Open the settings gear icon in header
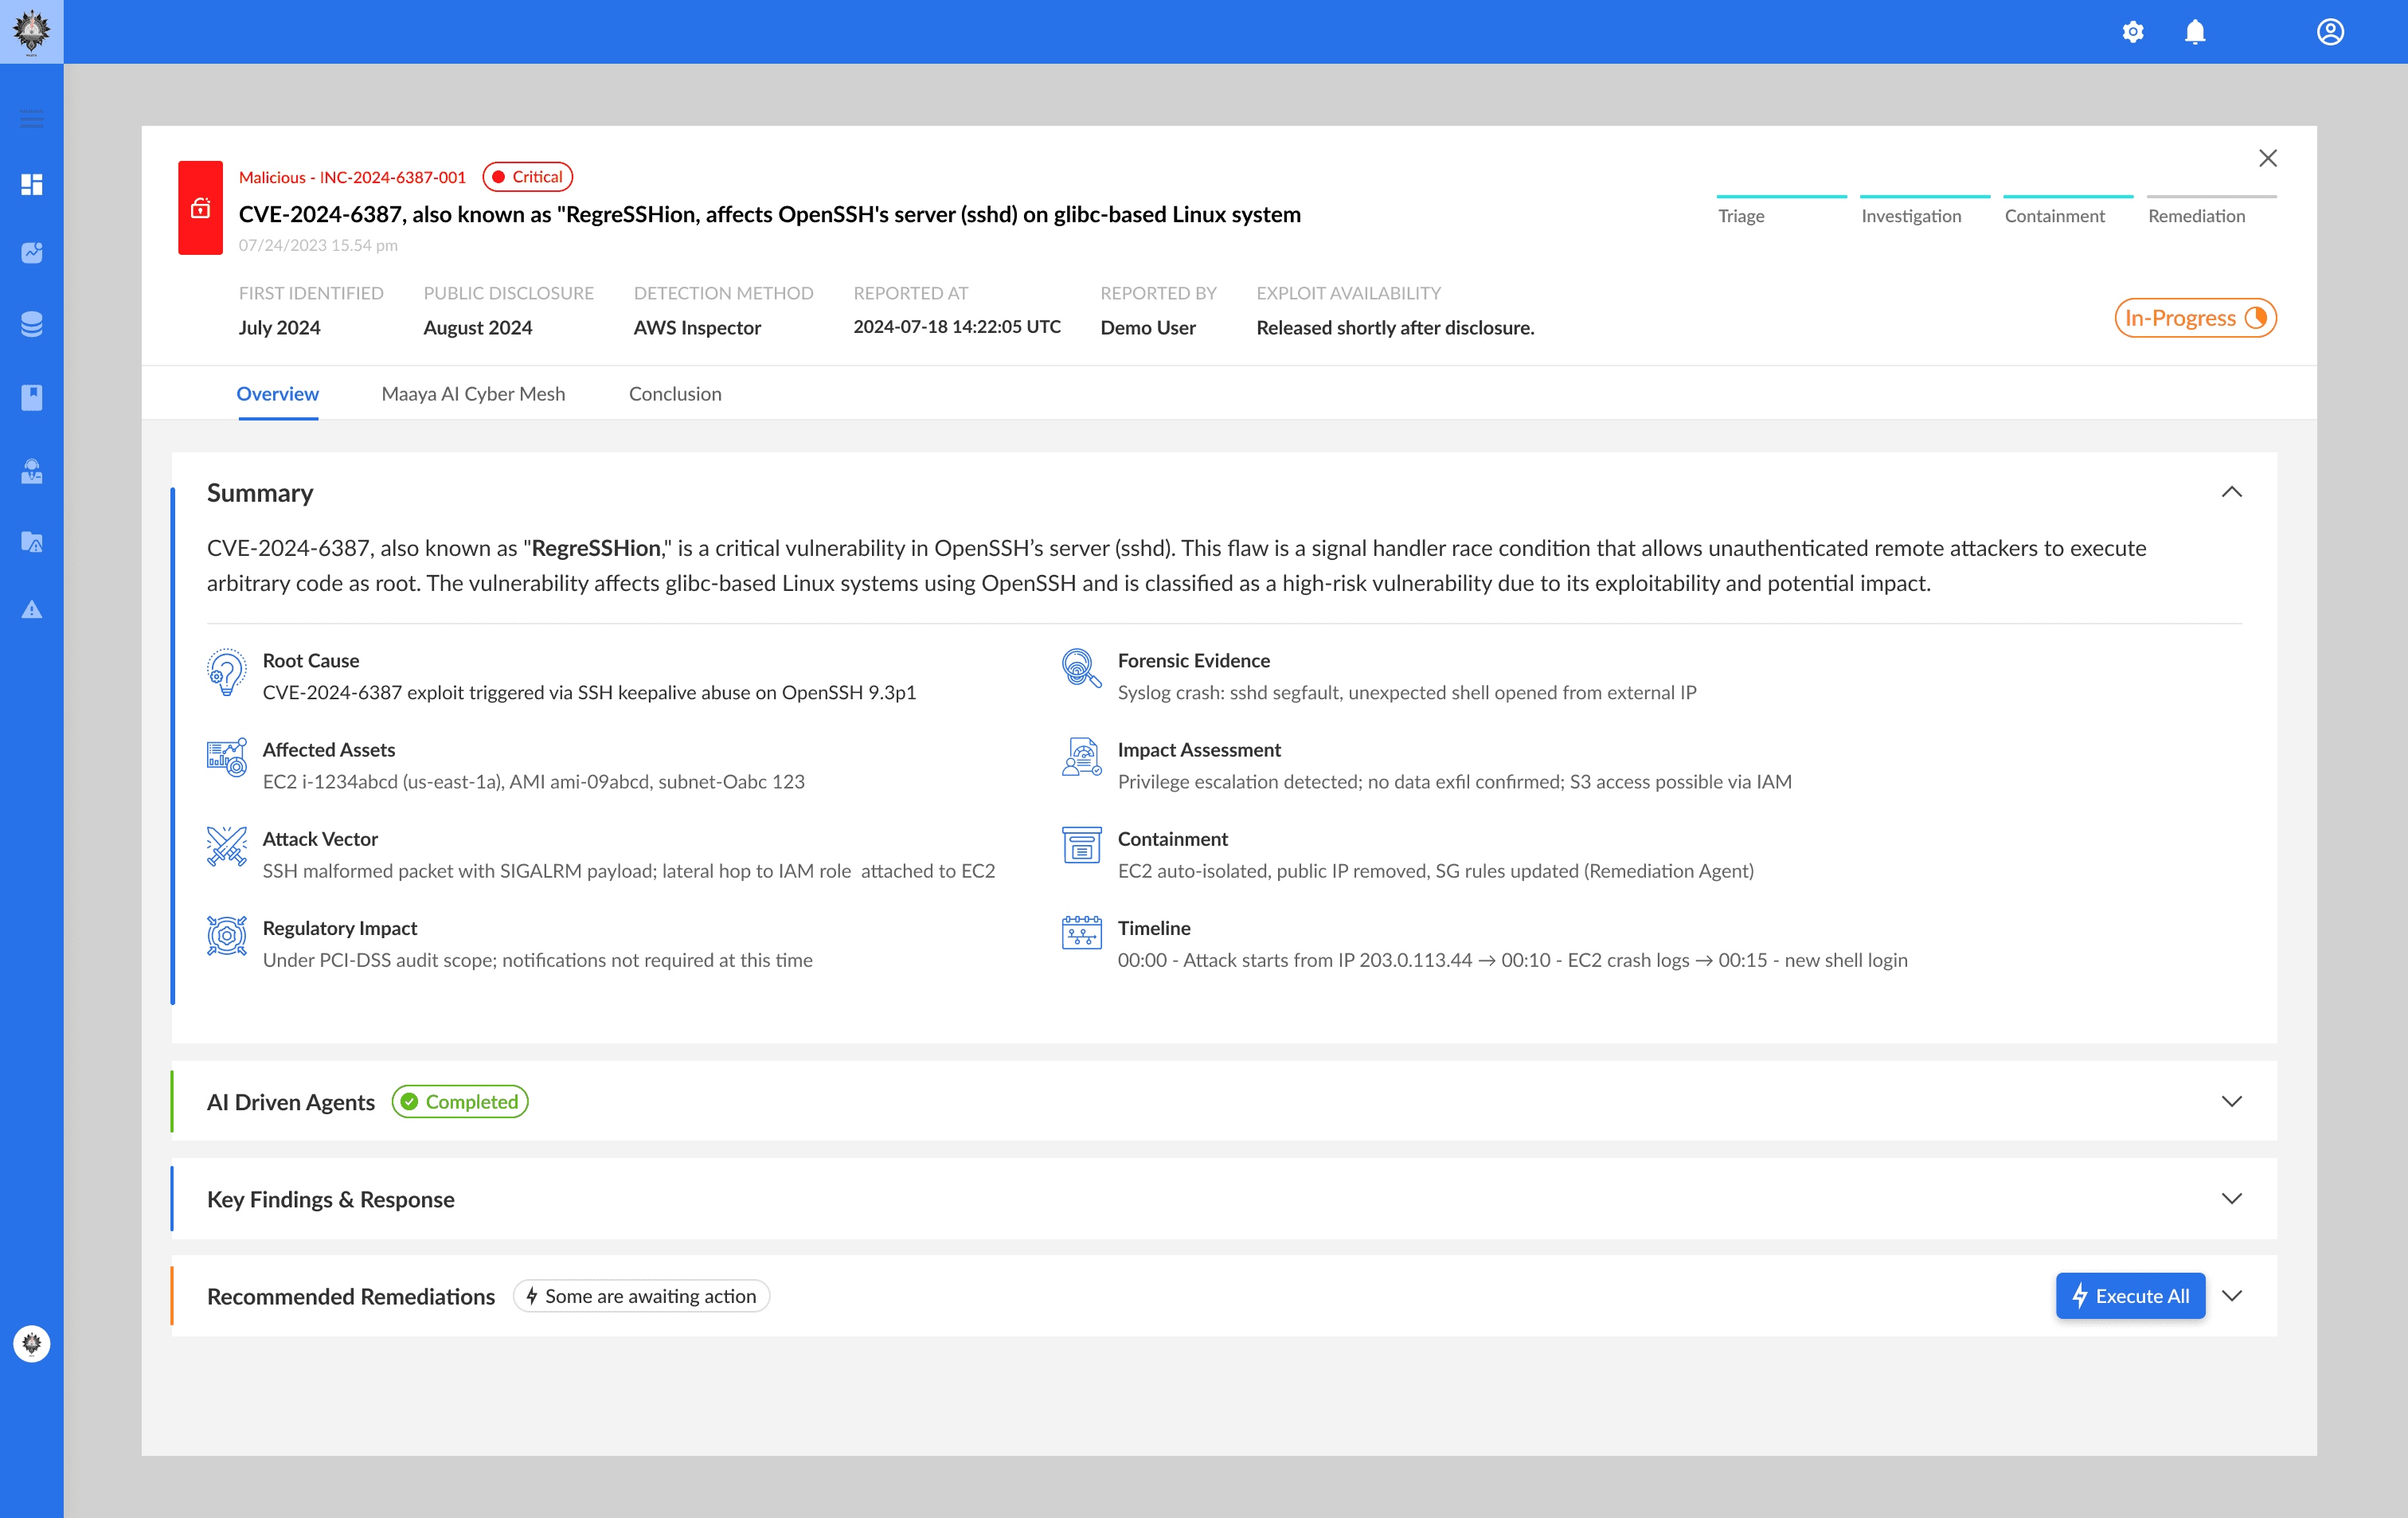This screenshot has width=2408, height=1518. 2132,32
